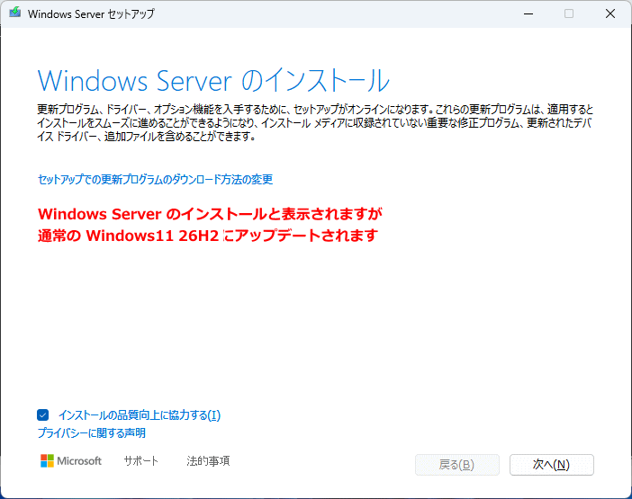Click the 次へ(N) button
632x499 pixels.
[x=551, y=465]
